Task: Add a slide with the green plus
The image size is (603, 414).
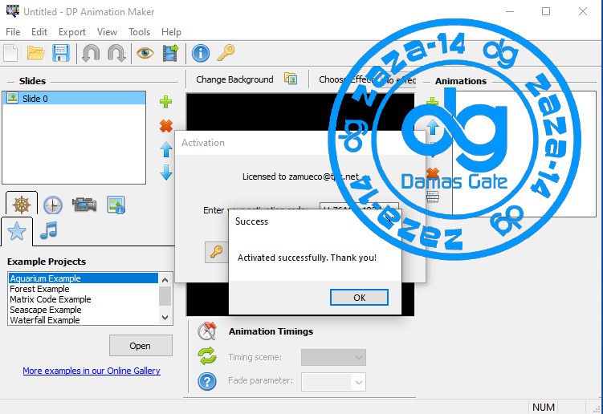Action: pos(165,102)
